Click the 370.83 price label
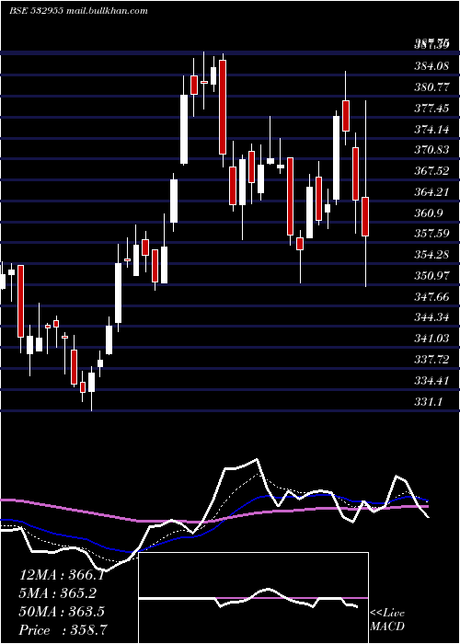 click(431, 150)
